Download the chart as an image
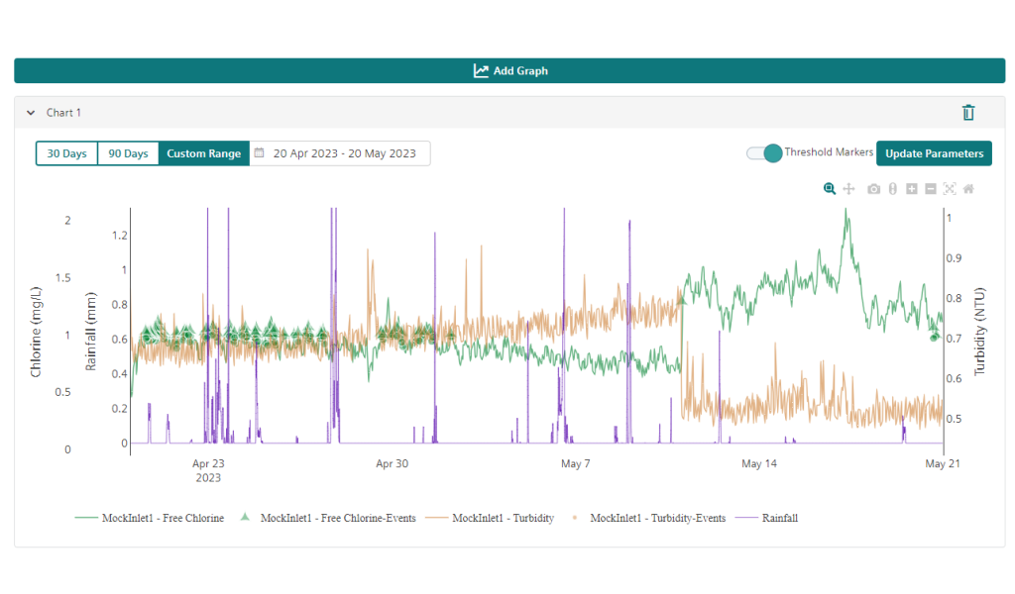This screenshot has height=594, width=1015. point(873,188)
